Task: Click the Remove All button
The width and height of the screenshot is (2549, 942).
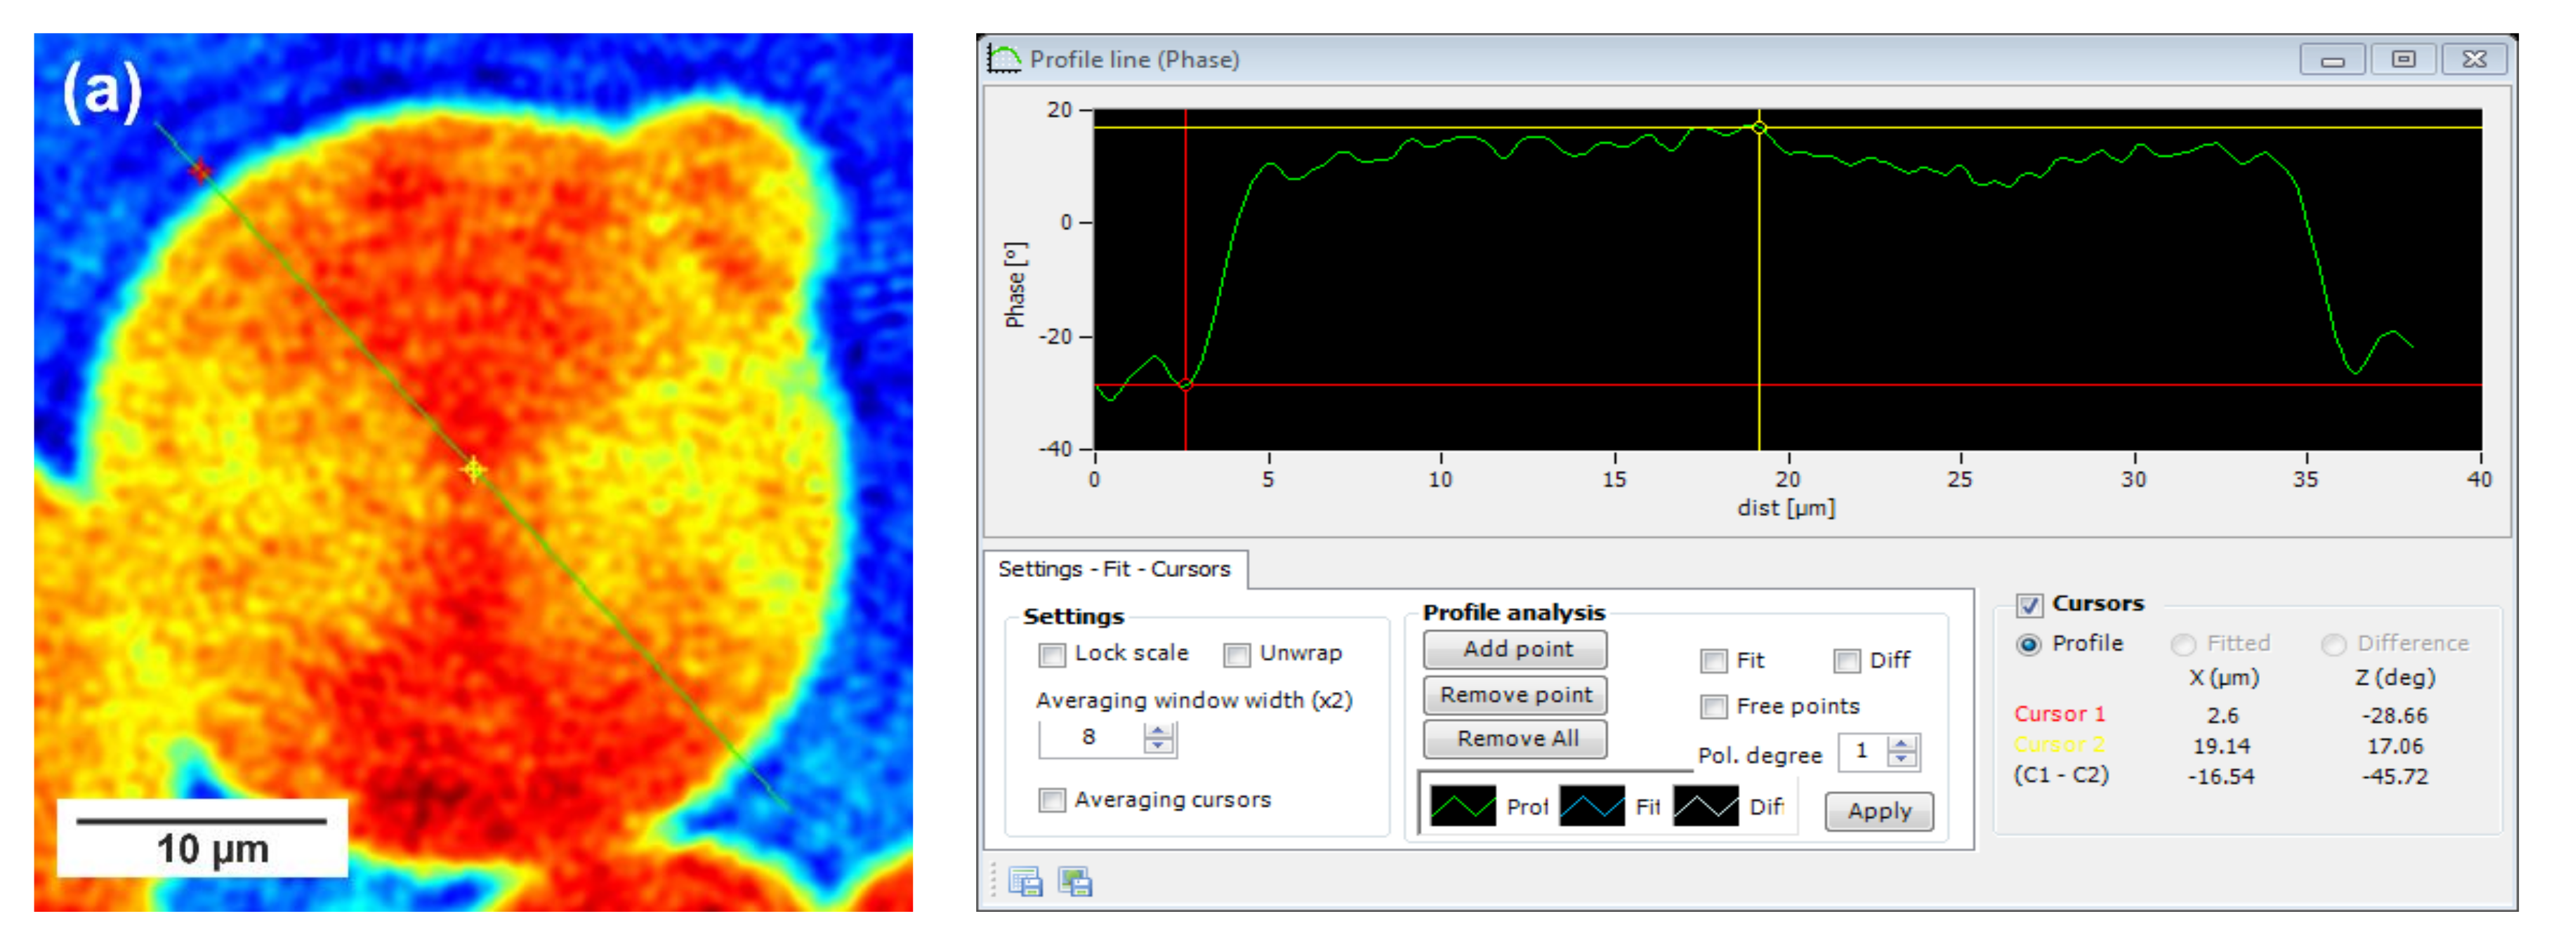Action: (1515, 739)
